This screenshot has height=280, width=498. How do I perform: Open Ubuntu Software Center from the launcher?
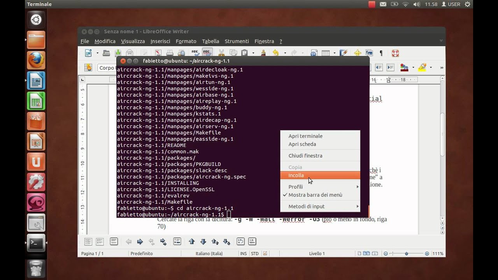[x=36, y=121]
